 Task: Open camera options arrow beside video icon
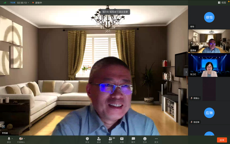[x=24, y=139]
